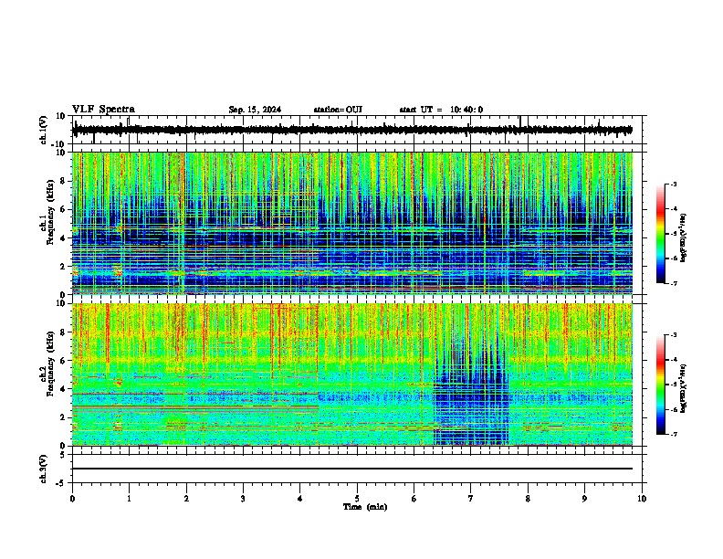Click the time axis tick label "7"

pyautogui.click(x=471, y=499)
